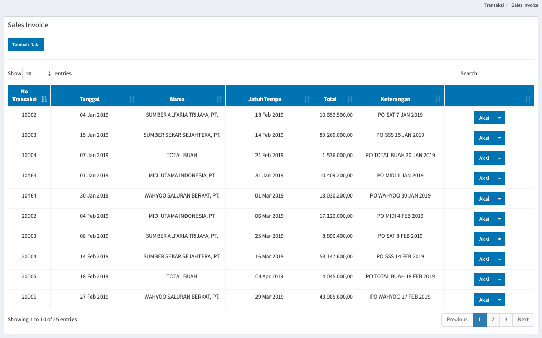Click Sales Invoice breadcrumb item

click(x=525, y=5)
